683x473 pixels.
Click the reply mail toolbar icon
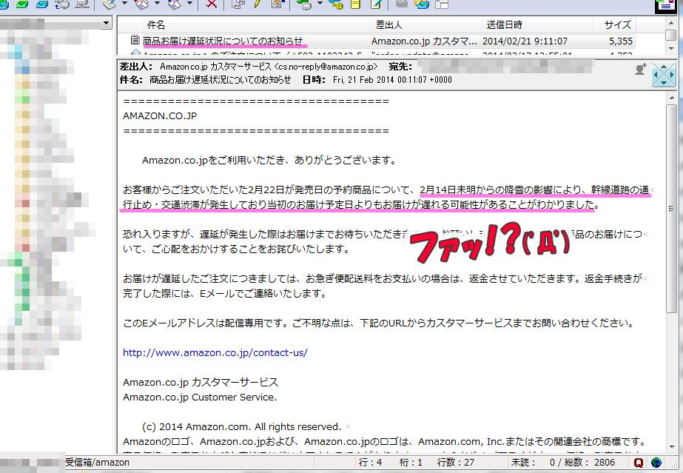pos(142,4)
